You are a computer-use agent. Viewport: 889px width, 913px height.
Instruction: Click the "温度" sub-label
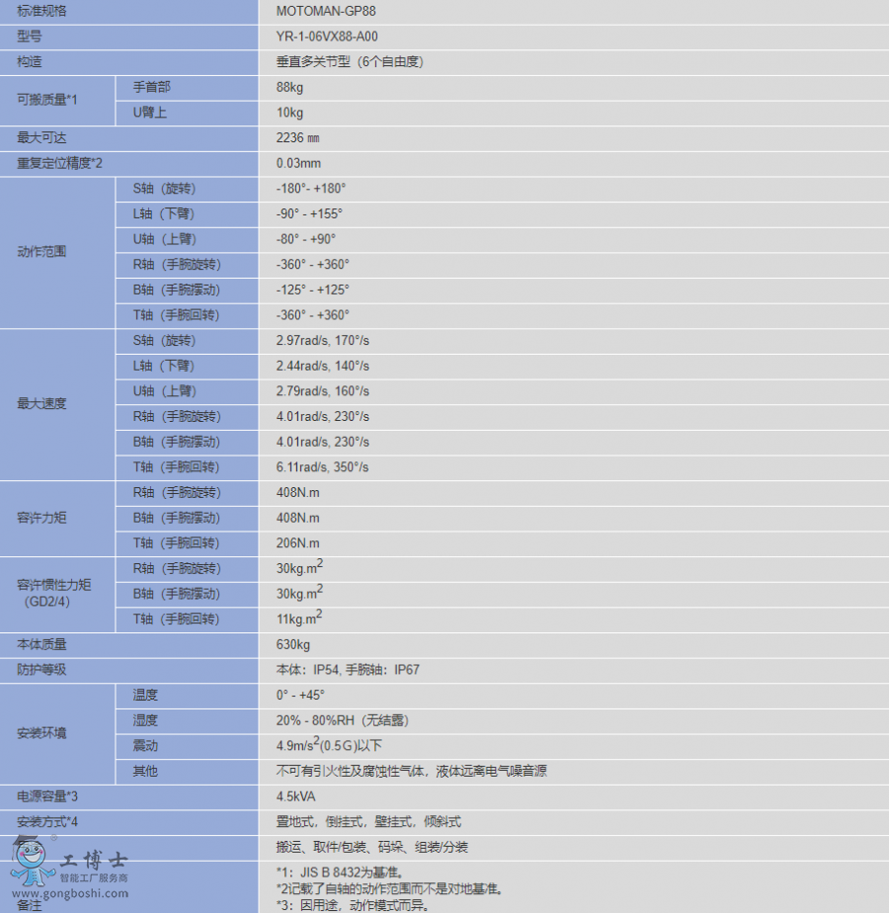click(x=145, y=696)
